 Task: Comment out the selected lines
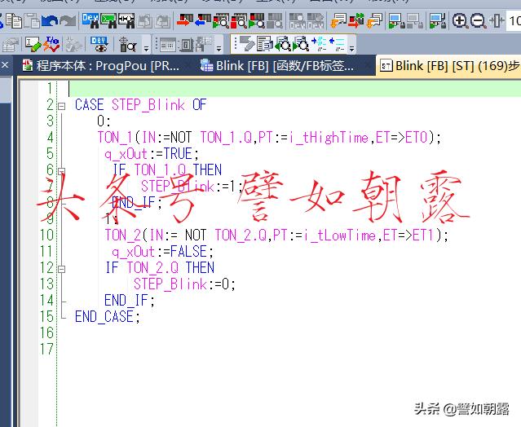pos(319,44)
